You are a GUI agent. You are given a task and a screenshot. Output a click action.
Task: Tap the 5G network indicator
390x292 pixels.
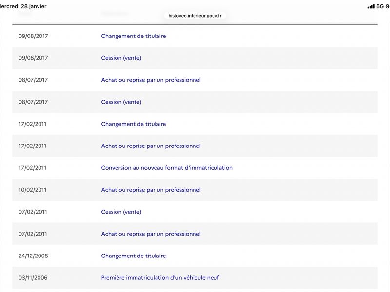point(380,6)
